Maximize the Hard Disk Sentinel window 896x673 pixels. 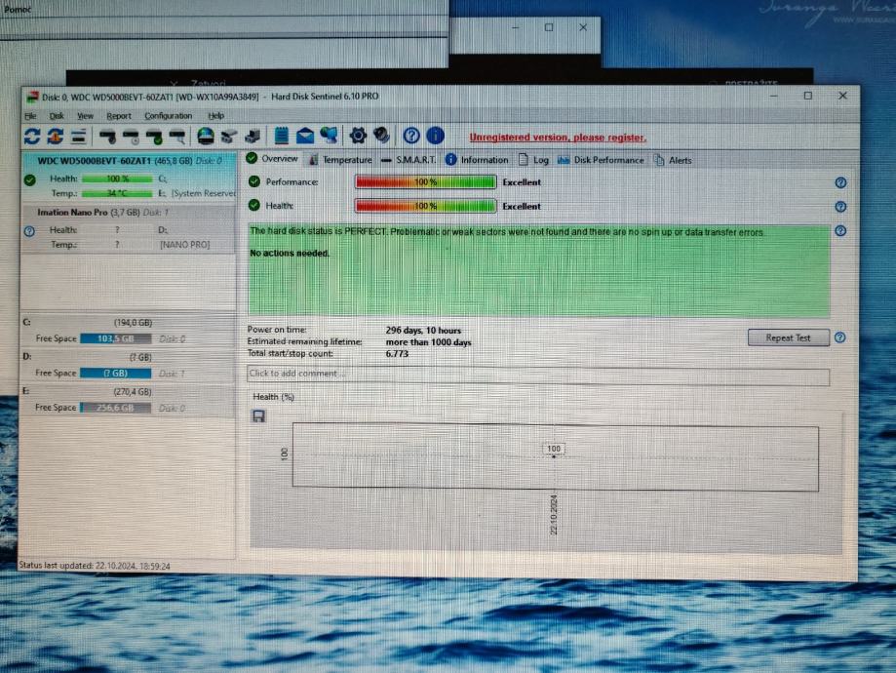[x=808, y=96]
